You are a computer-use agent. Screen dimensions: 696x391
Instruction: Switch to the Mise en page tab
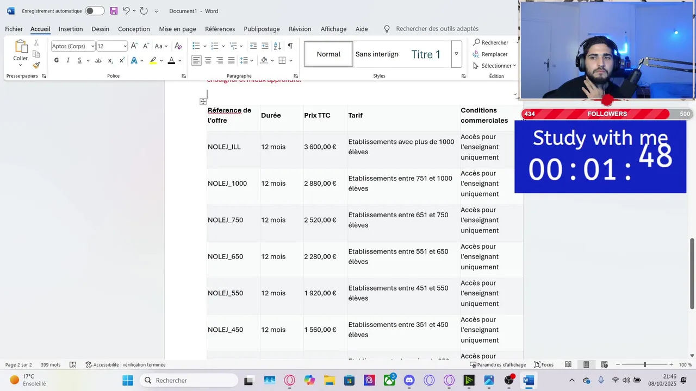[177, 29]
